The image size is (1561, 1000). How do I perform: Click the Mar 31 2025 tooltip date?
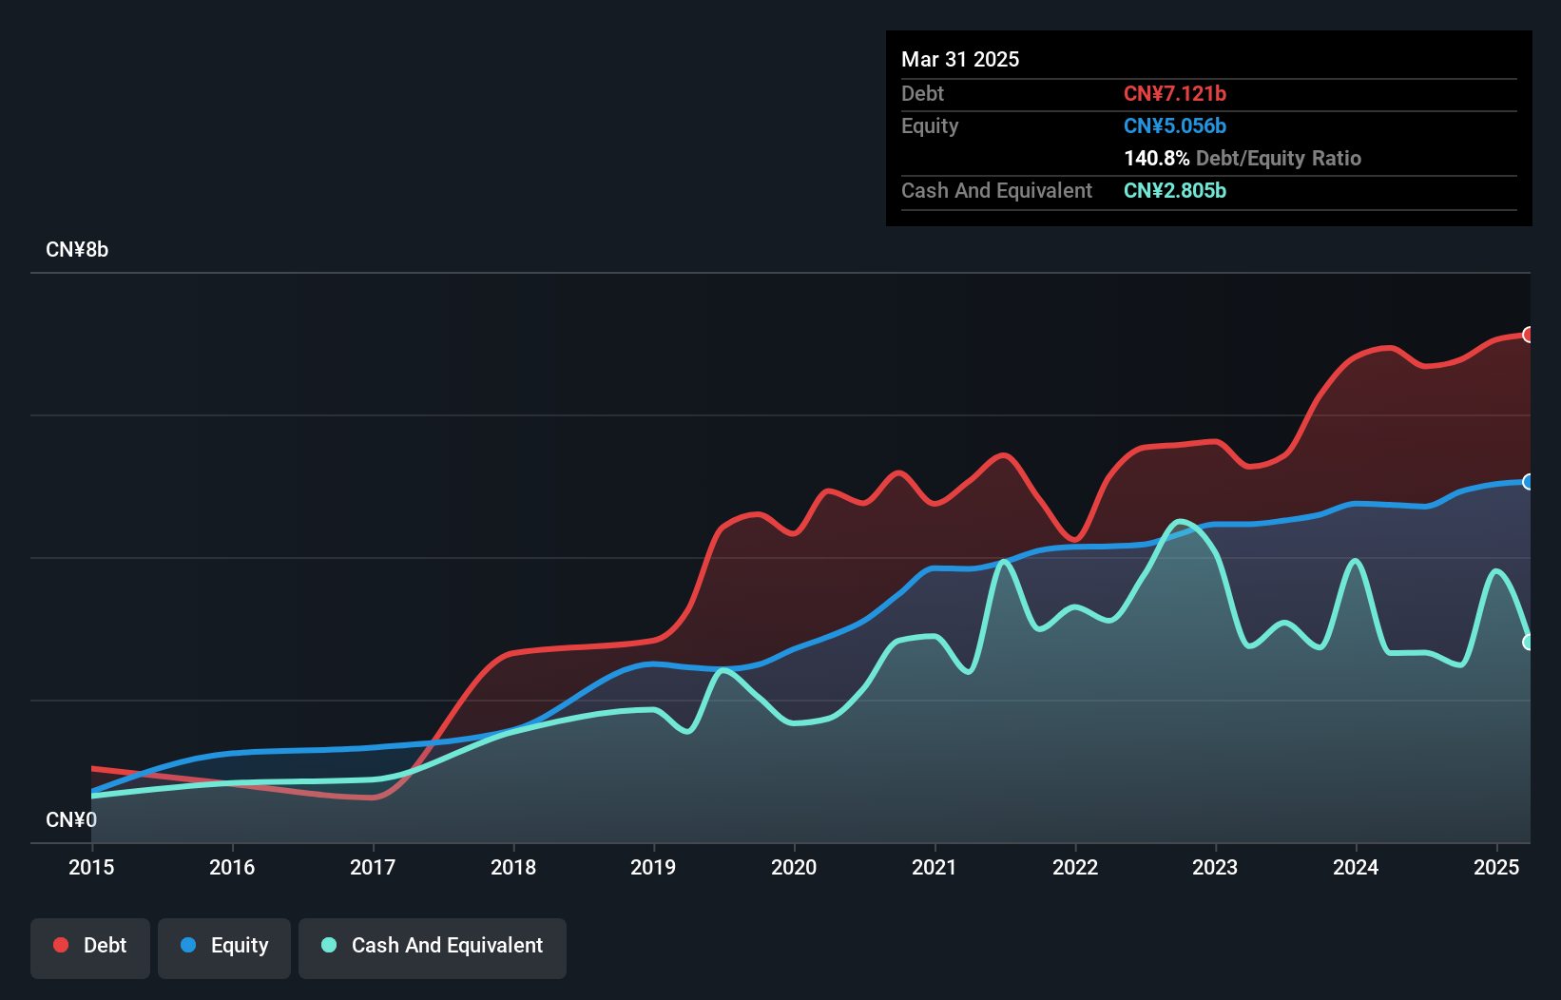pyautogui.click(x=960, y=59)
